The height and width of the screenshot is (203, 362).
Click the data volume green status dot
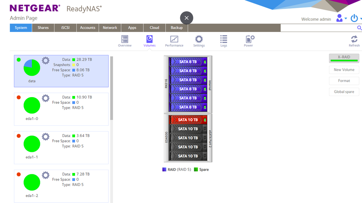click(x=19, y=60)
